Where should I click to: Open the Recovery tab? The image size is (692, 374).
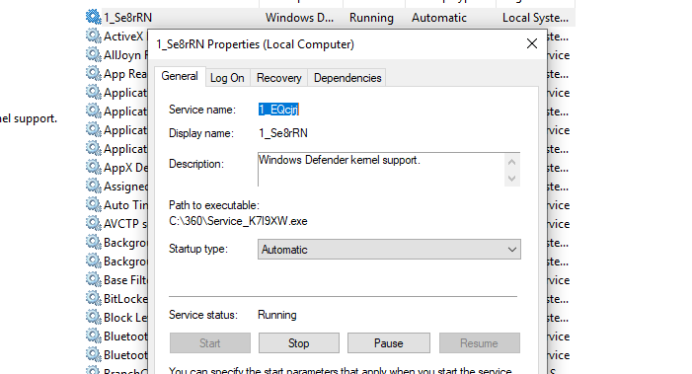pos(279,78)
